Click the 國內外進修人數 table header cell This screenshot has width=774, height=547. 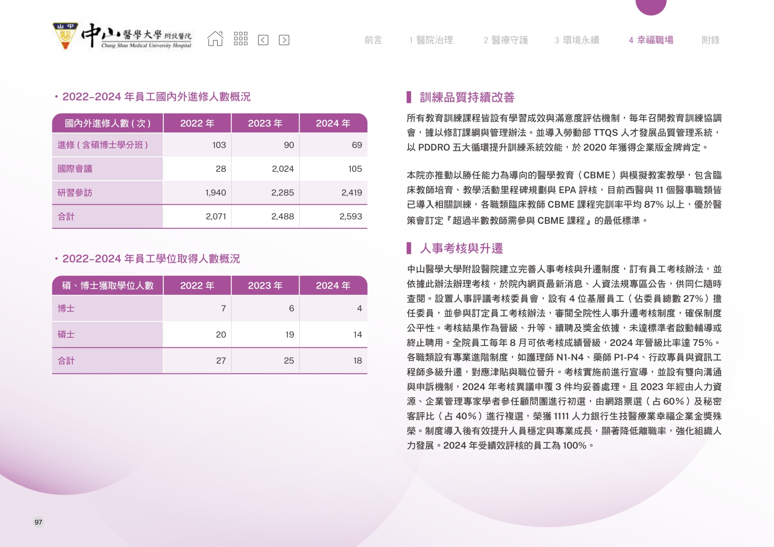(108, 124)
